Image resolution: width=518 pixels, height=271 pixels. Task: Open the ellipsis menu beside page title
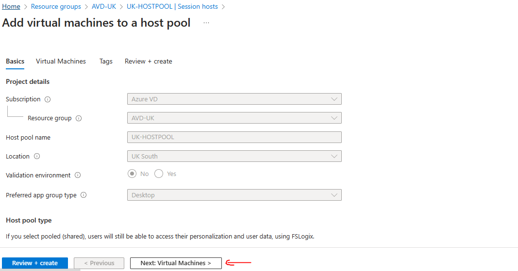pos(206,23)
